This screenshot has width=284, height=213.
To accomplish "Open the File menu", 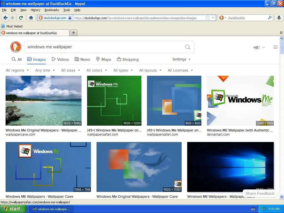I will pyautogui.click(x=4, y=10).
